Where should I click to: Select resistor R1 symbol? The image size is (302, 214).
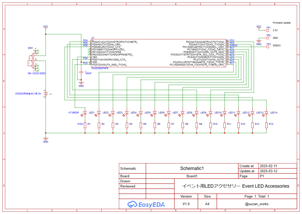[85, 125]
